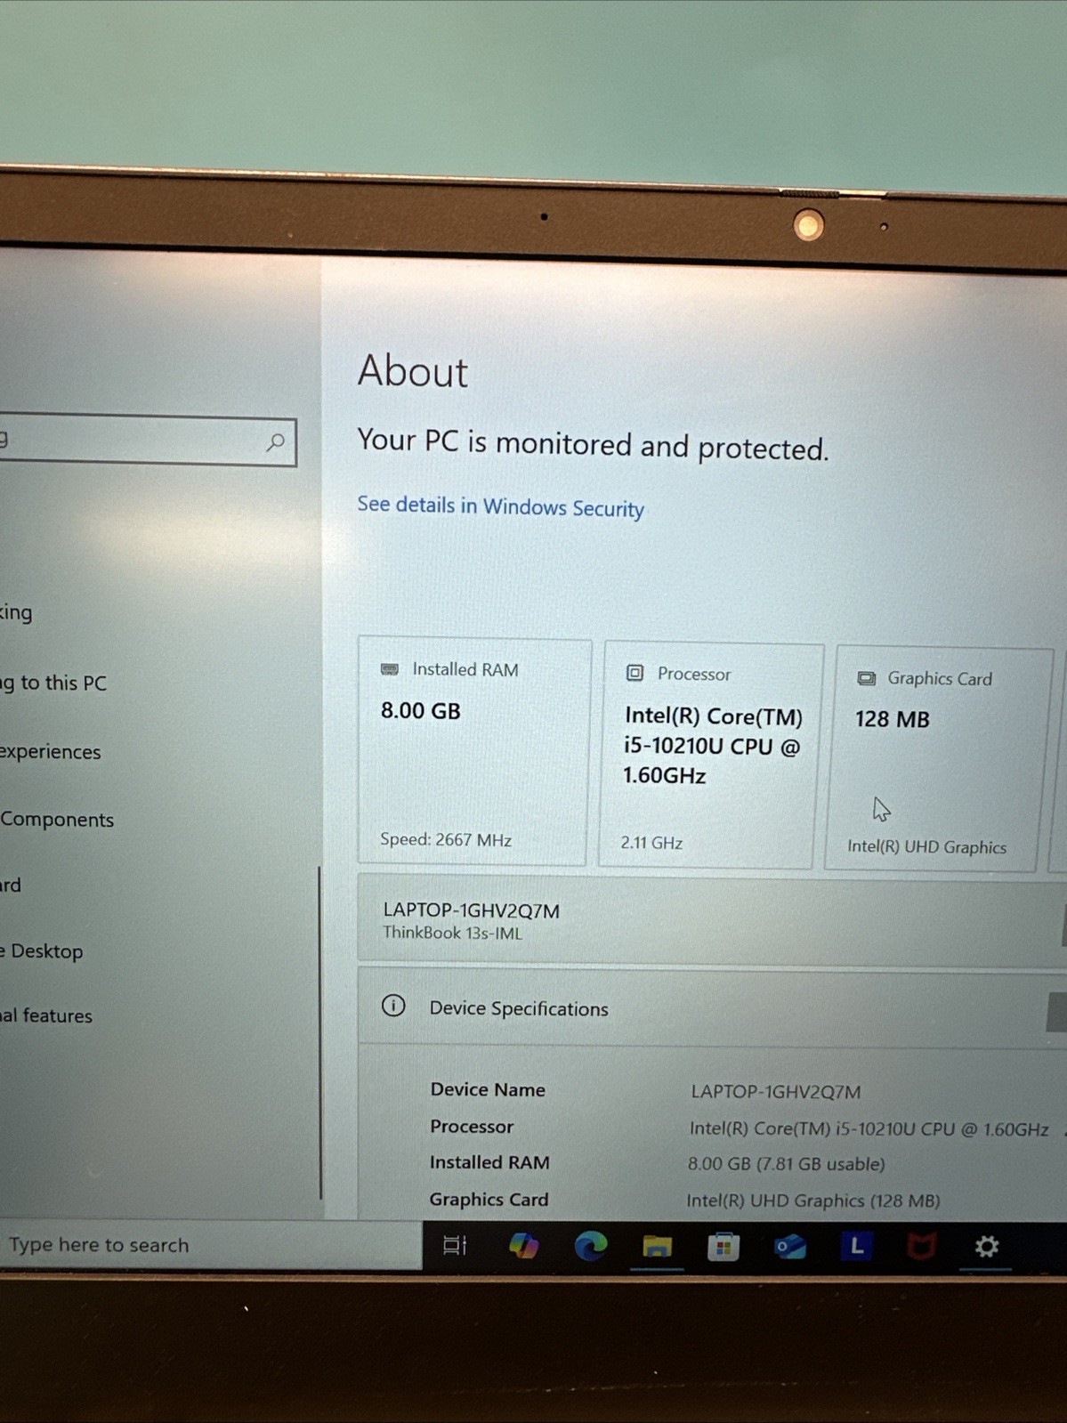Click Your PC is monitored and protected text
The height and width of the screenshot is (1423, 1067).
pos(593,443)
